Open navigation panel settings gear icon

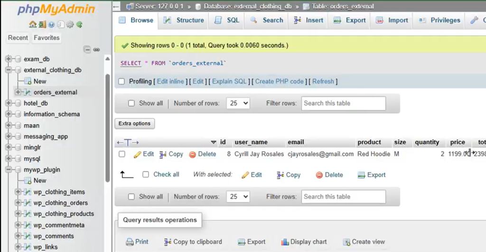click(x=70, y=25)
